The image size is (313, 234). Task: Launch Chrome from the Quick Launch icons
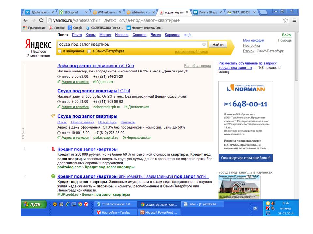pyautogui.click(x=80, y=204)
